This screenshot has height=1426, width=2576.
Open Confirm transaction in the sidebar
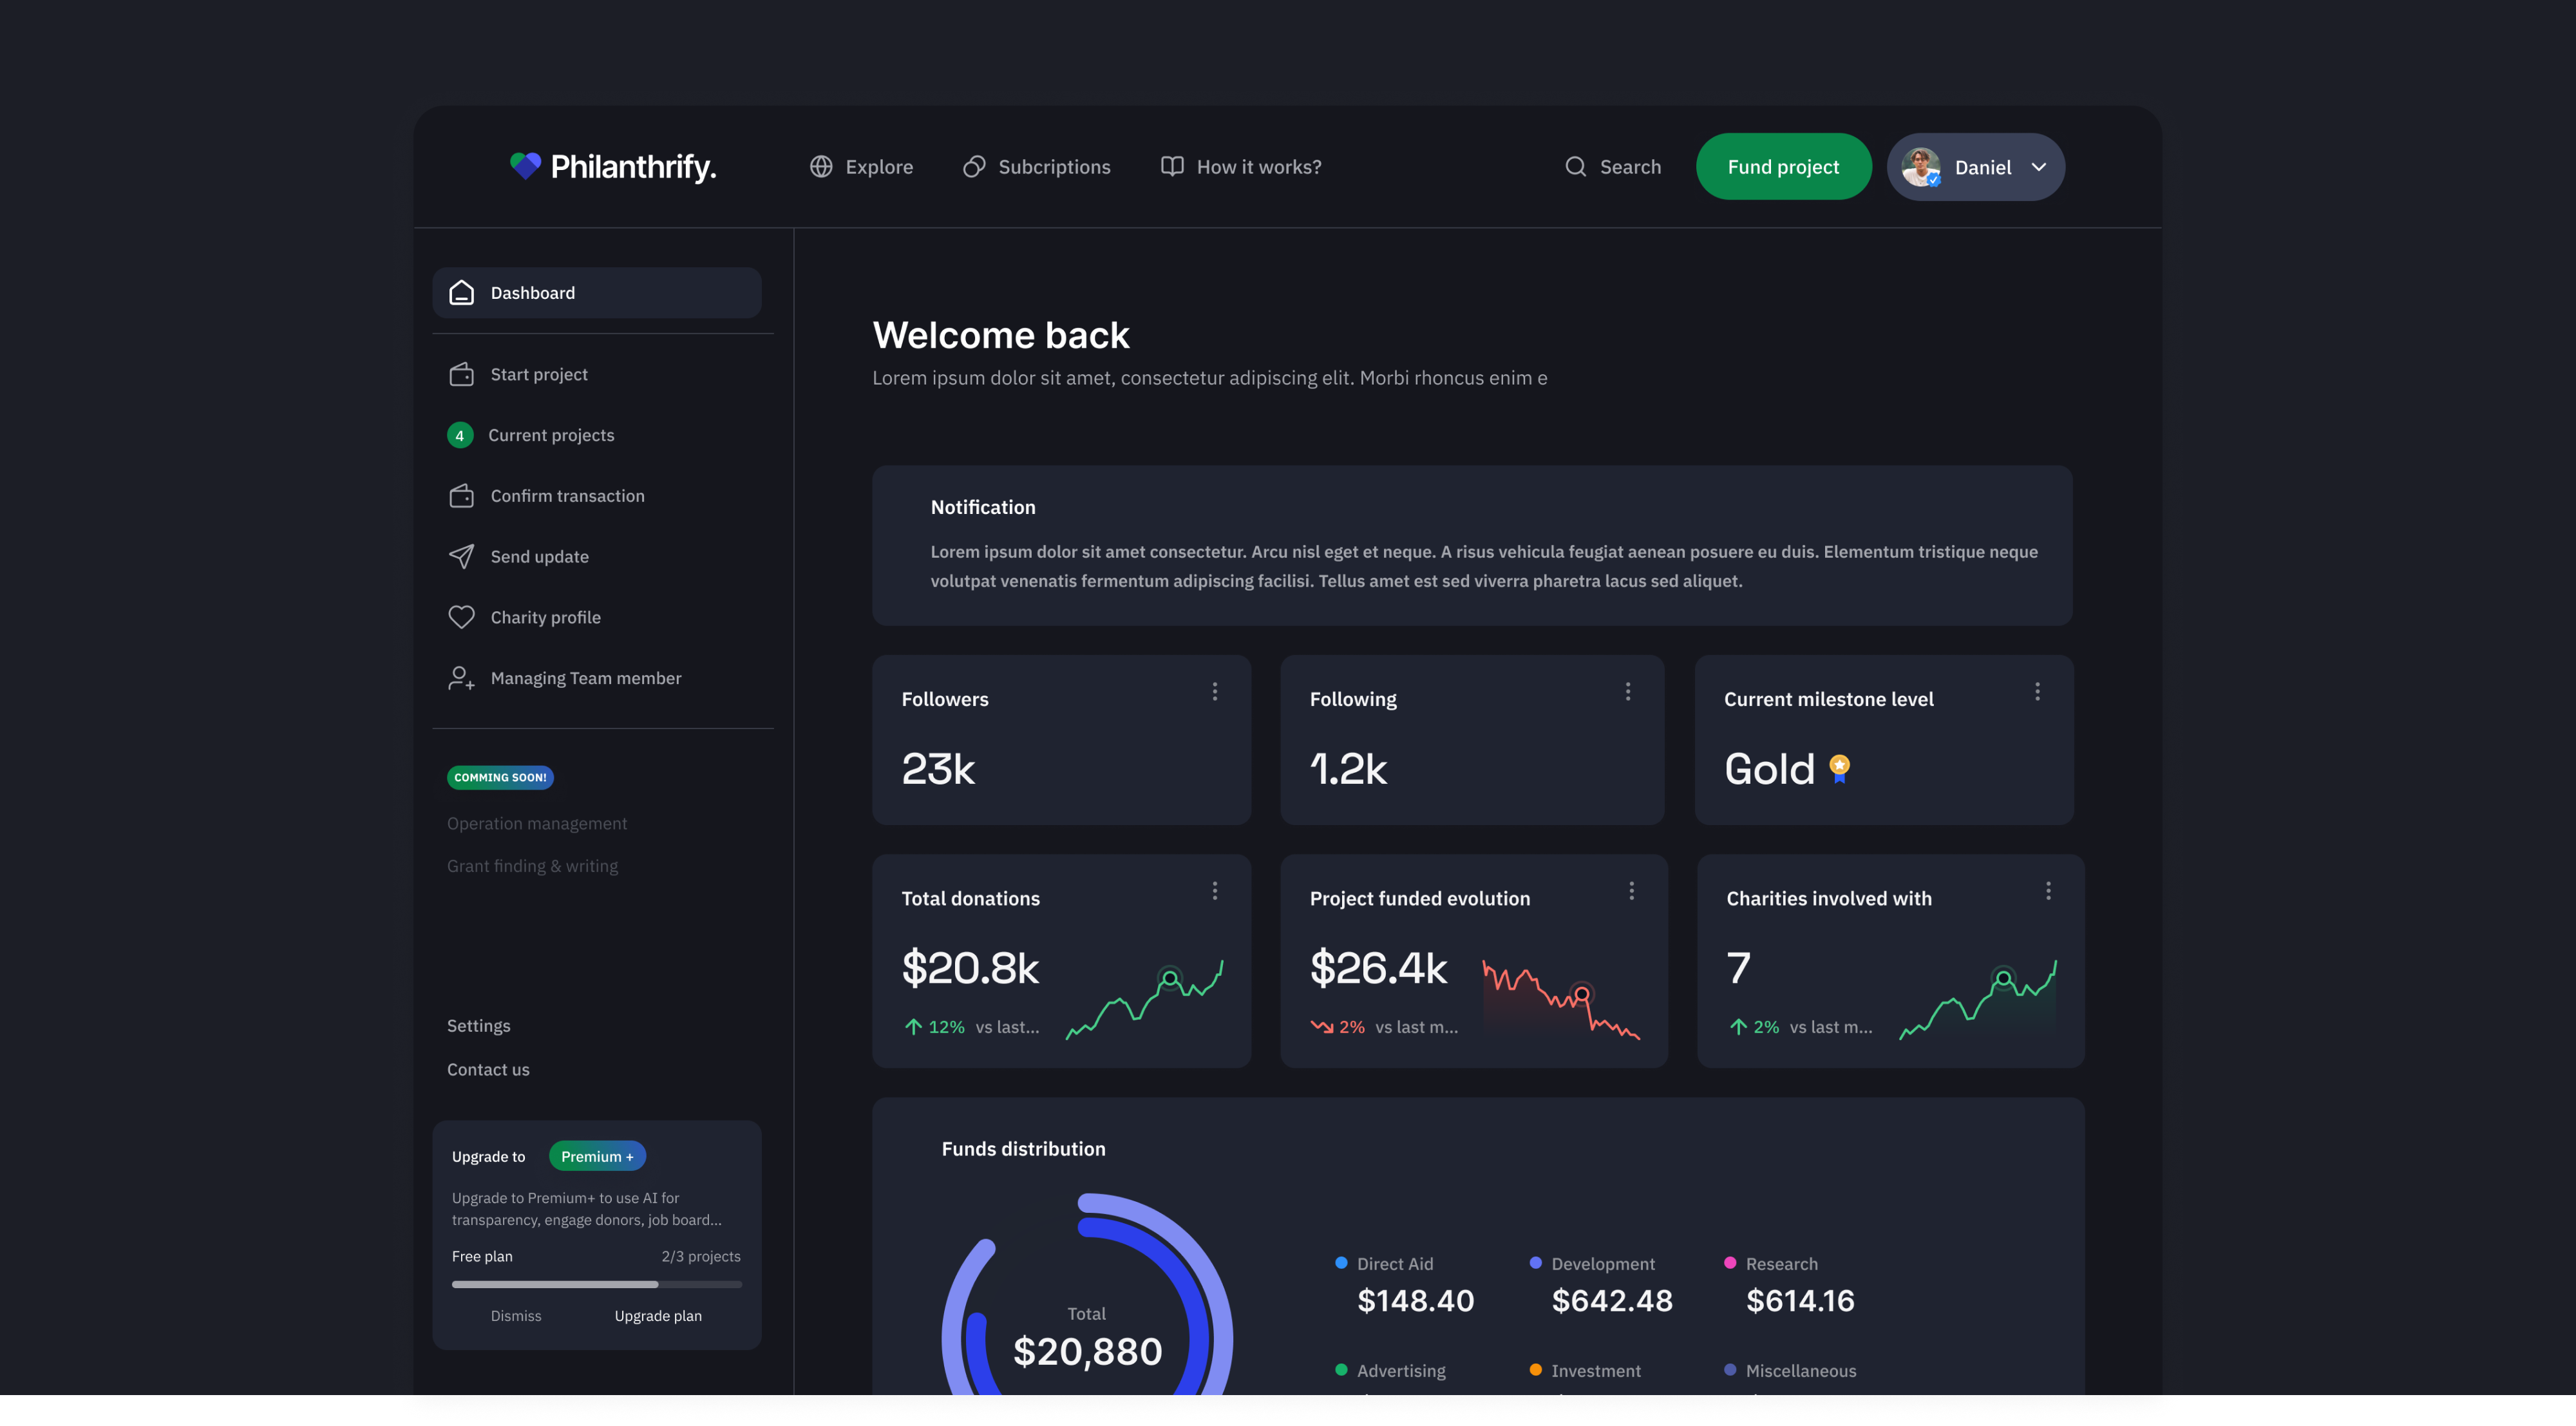[x=567, y=496]
